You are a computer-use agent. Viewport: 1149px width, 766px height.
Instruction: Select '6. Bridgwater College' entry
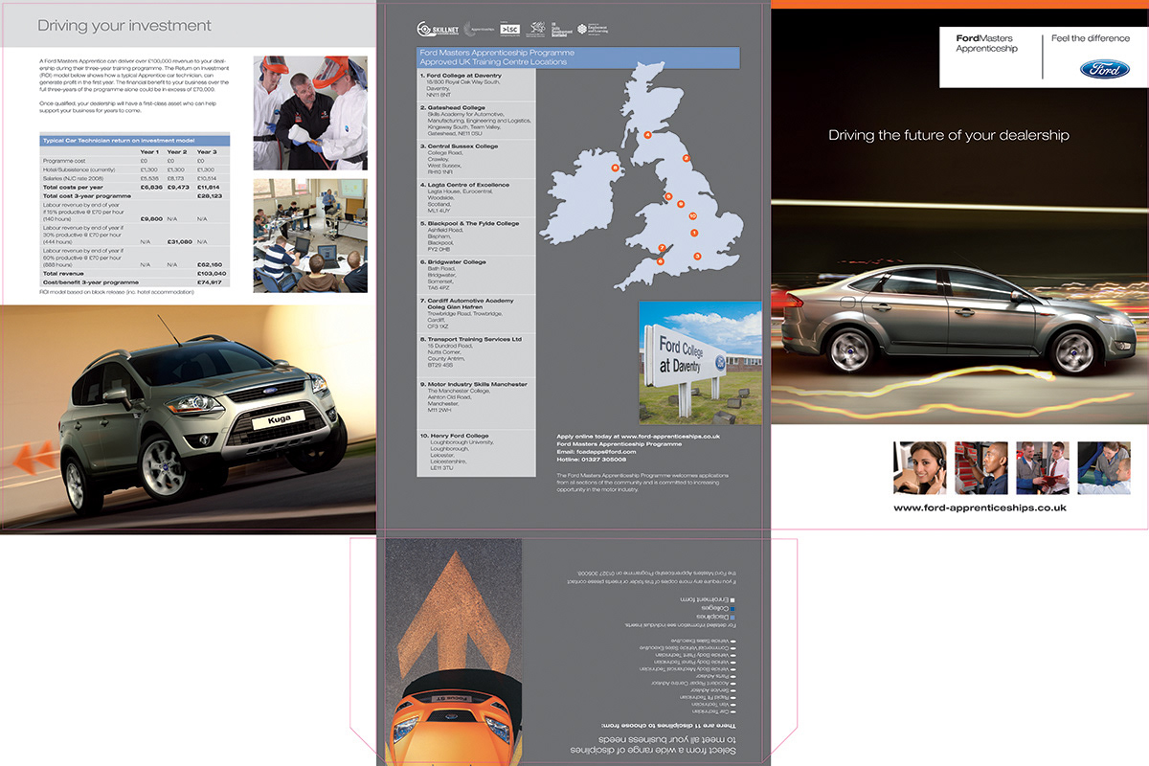click(476, 275)
